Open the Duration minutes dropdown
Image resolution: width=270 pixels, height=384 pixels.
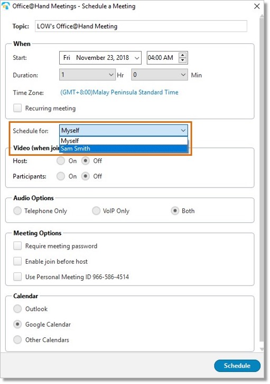pos(160,75)
